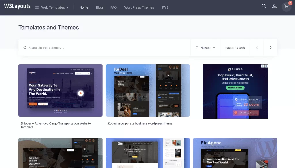The width and height of the screenshot is (295, 168).
Task: Go to next page with right arrow
Action: click(x=270, y=47)
